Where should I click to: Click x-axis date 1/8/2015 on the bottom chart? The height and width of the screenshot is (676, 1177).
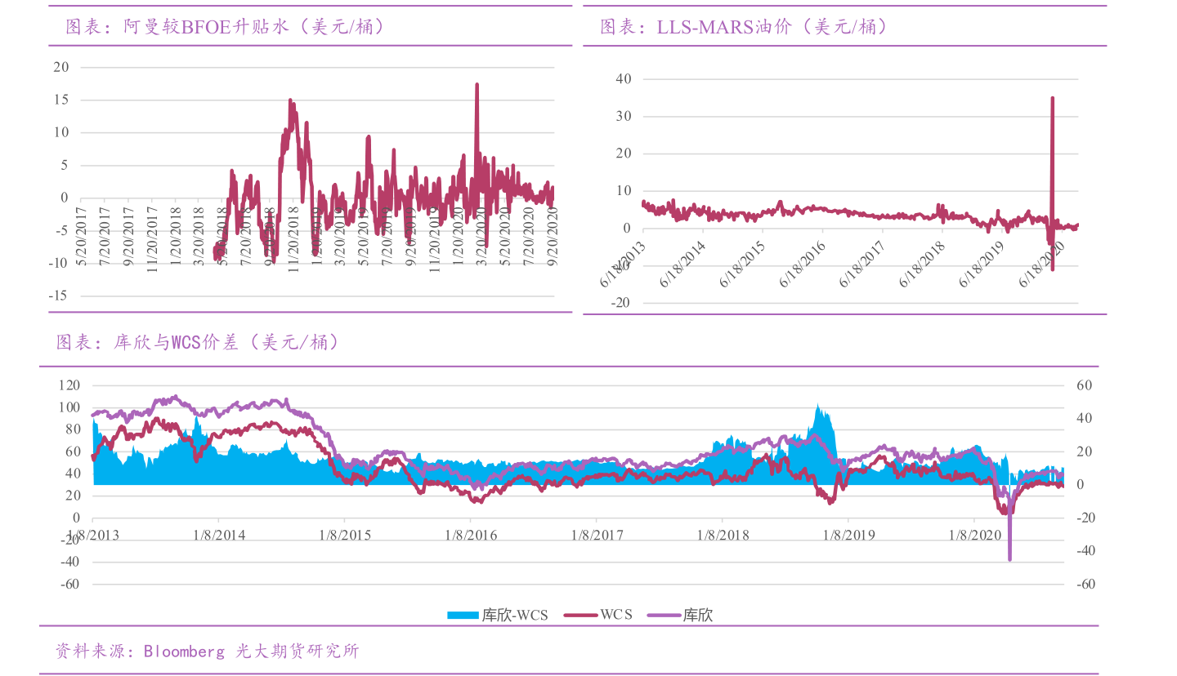coord(344,535)
